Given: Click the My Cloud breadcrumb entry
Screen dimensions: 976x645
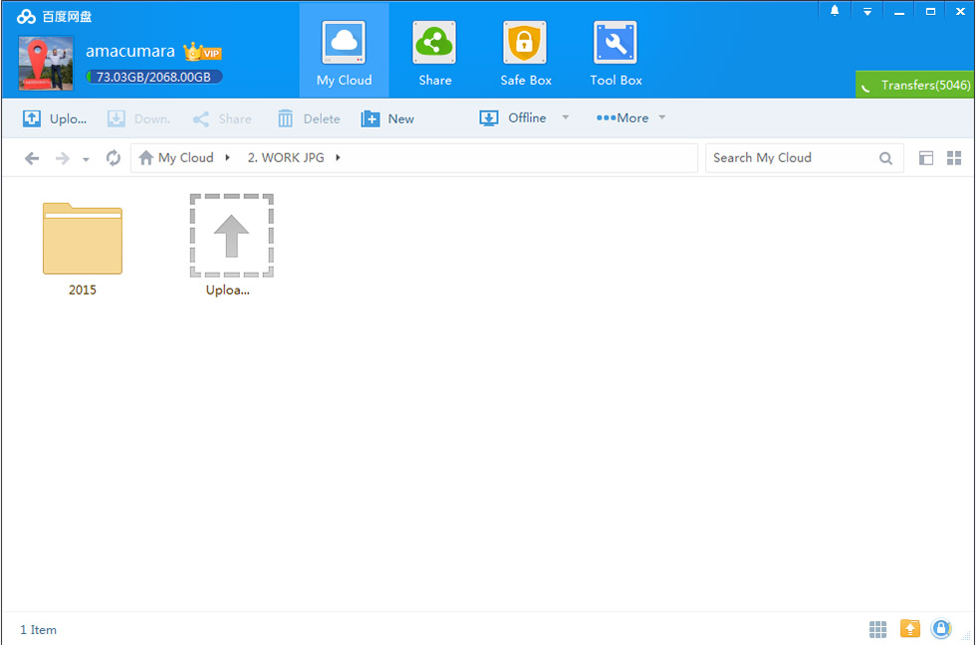Looking at the screenshot, I should pyautogui.click(x=184, y=157).
